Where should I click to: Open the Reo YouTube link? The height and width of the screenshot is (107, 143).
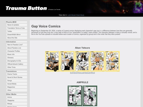93,73
